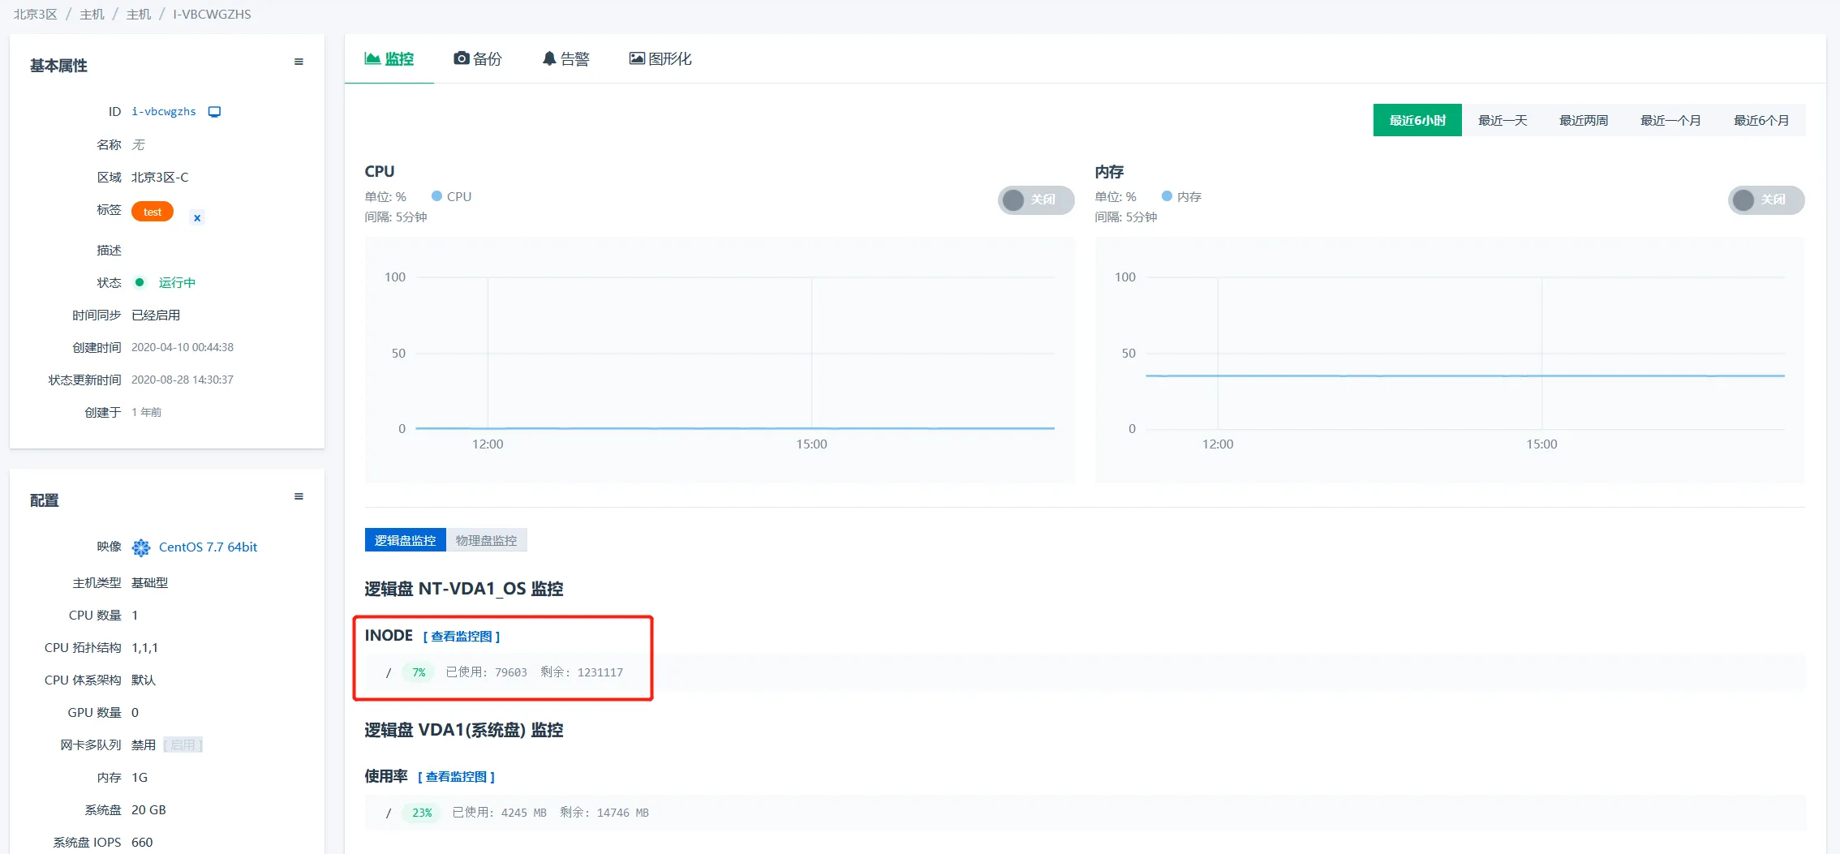The image size is (1840, 854).
Task: Click the orange test tag label
Action: [153, 212]
